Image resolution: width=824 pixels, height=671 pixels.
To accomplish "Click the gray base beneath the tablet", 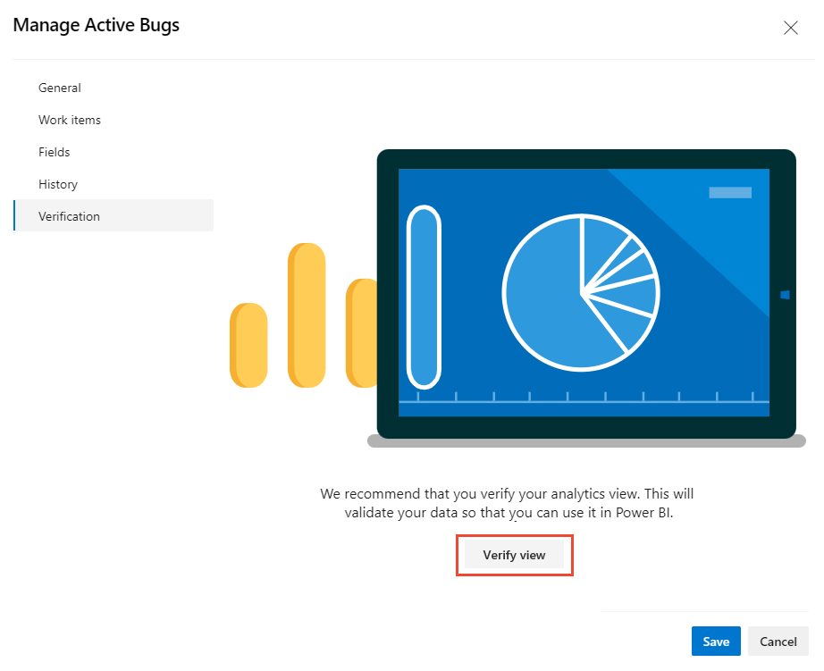I will point(586,442).
